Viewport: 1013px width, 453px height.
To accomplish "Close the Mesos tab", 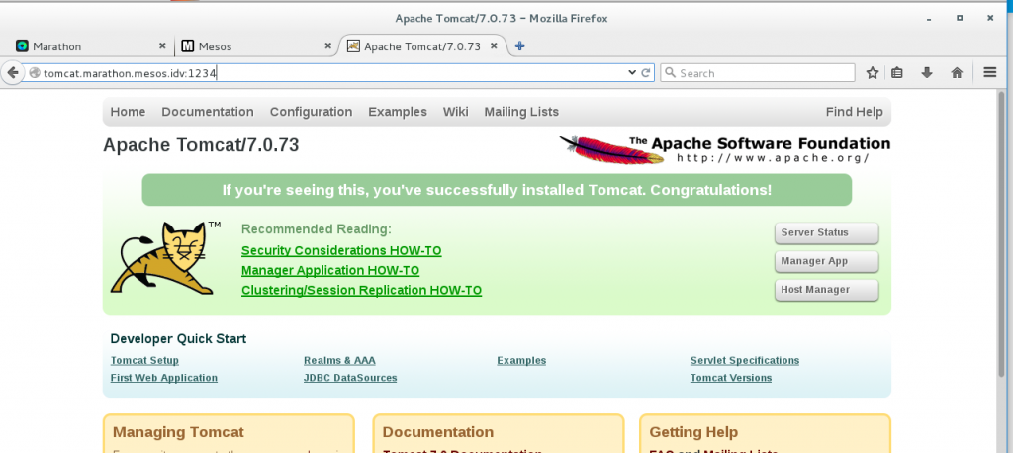I will coord(327,45).
